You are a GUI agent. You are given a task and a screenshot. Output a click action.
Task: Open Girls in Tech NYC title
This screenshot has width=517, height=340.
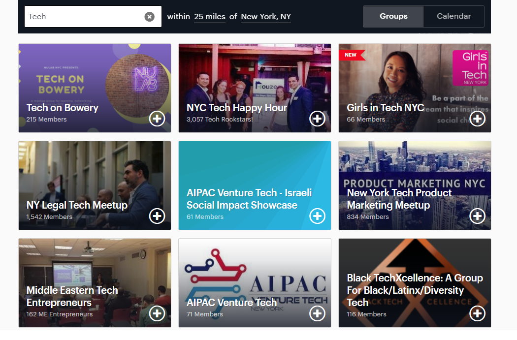click(x=386, y=108)
